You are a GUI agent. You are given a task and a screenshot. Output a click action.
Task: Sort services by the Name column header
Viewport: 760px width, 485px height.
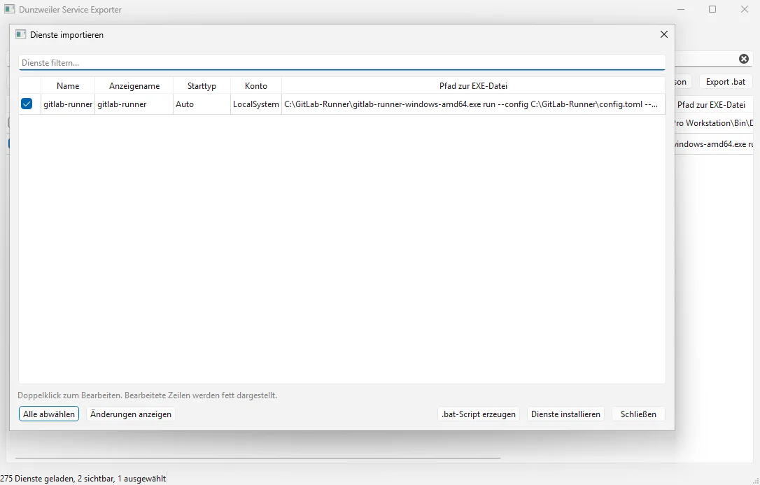click(x=68, y=85)
